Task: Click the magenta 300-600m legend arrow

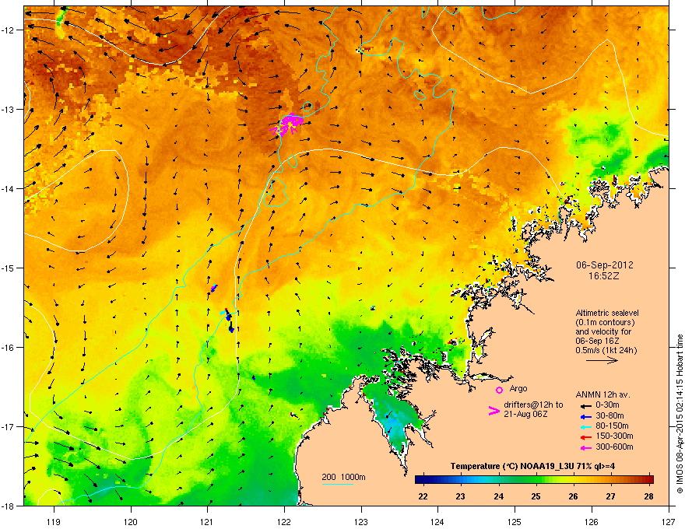Action: pyautogui.click(x=586, y=448)
